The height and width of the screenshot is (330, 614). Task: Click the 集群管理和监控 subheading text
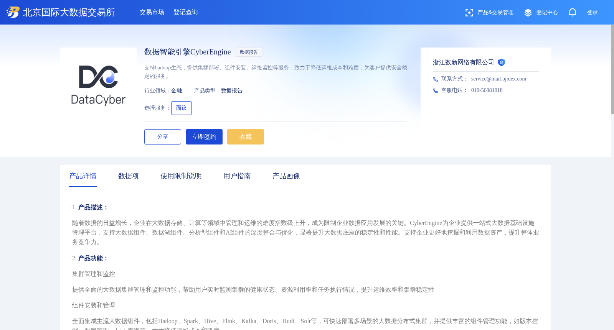pos(94,274)
